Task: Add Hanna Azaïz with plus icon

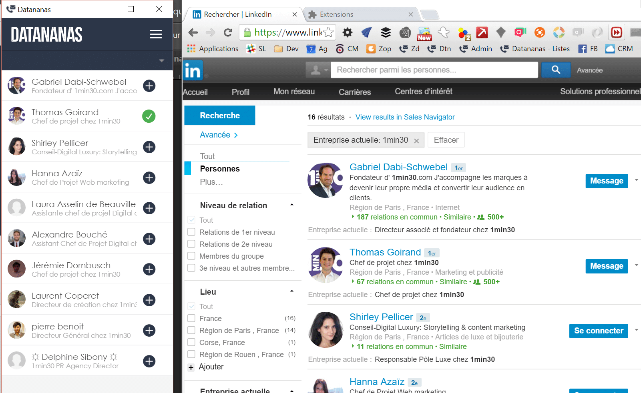Action: tap(149, 178)
